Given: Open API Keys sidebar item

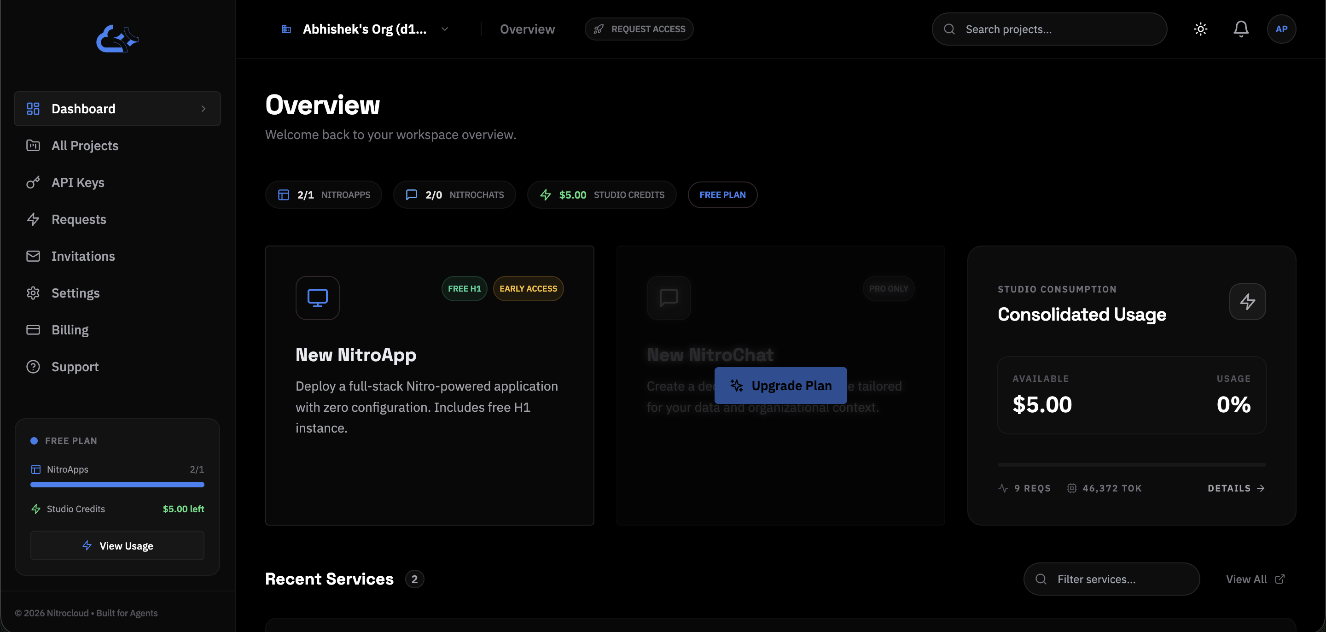Looking at the screenshot, I should [78, 182].
